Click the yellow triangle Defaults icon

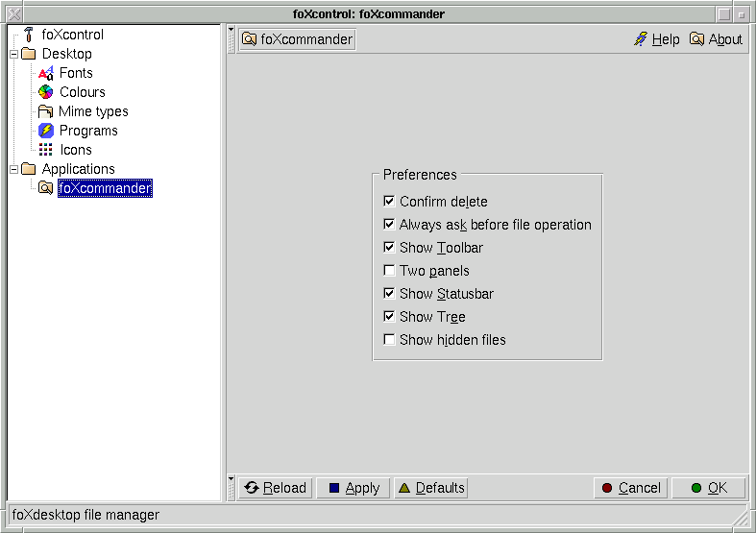point(404,488)
